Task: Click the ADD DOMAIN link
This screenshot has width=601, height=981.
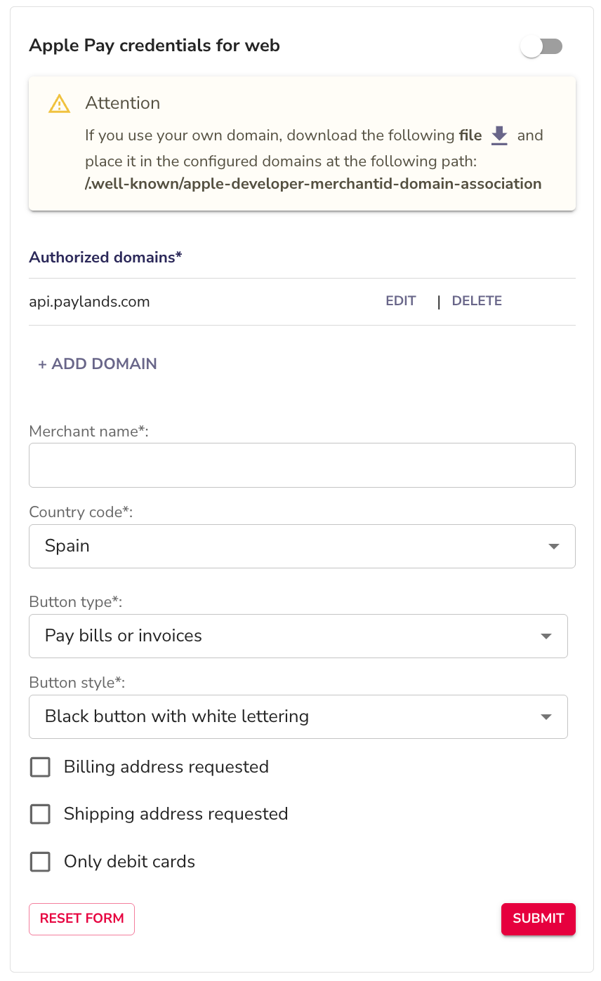Action: tap(96, 363)
